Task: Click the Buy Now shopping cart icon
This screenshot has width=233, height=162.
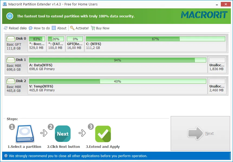Action: click(93, 28)
